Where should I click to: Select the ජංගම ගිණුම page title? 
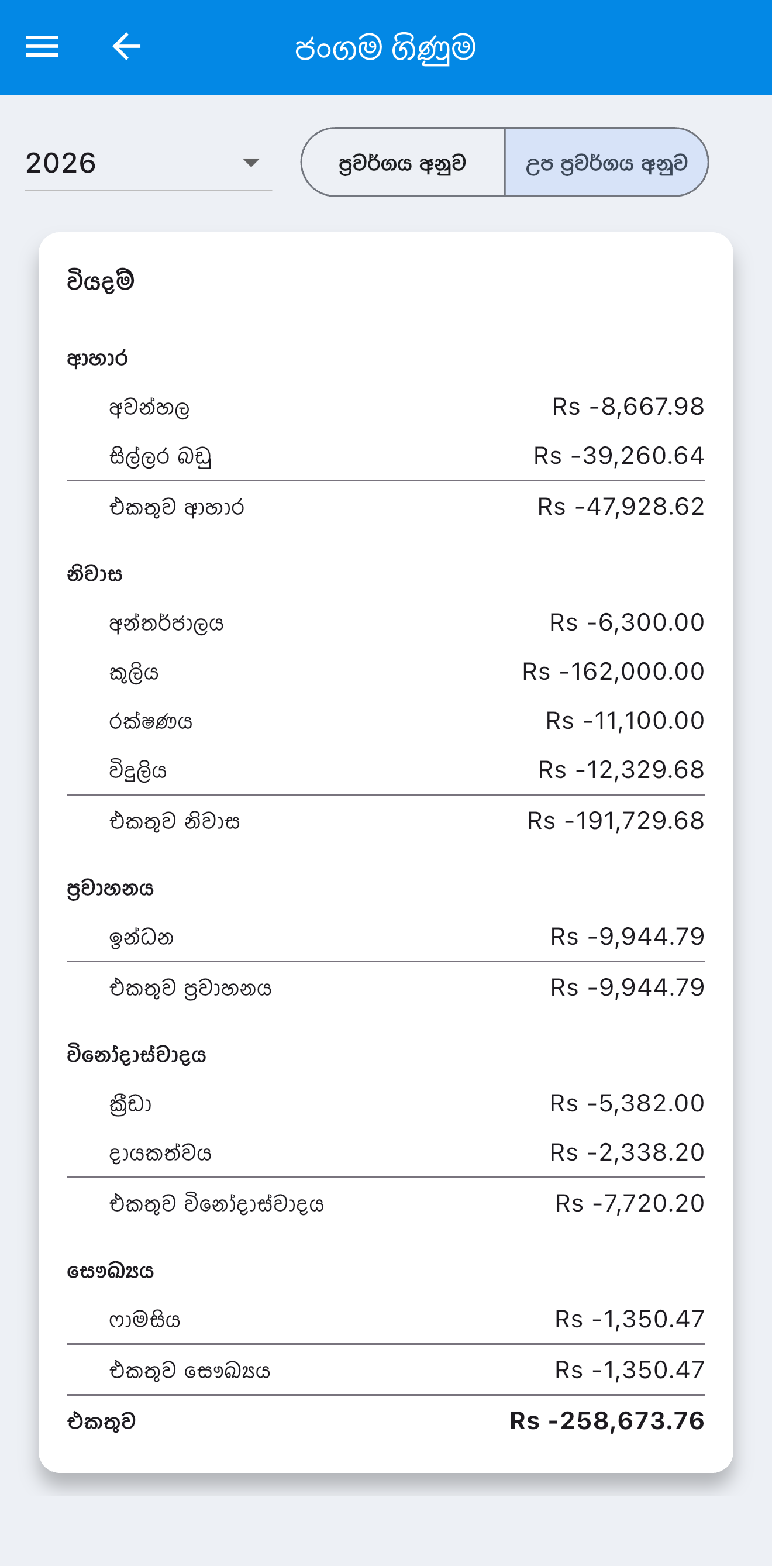385,47
